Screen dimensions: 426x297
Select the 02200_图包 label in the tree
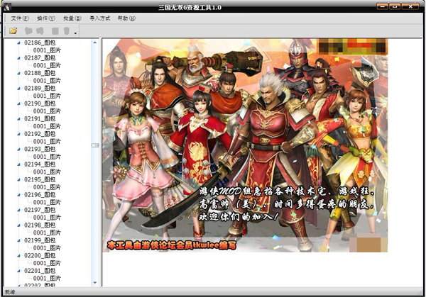coord(40,255)
